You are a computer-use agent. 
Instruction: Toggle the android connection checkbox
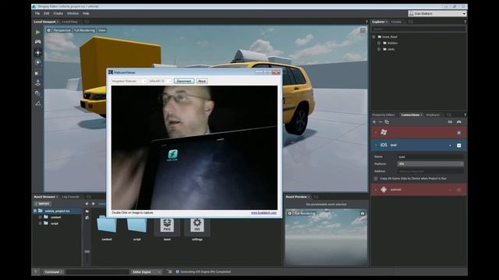pyautogui.click(x=459, y=190)
